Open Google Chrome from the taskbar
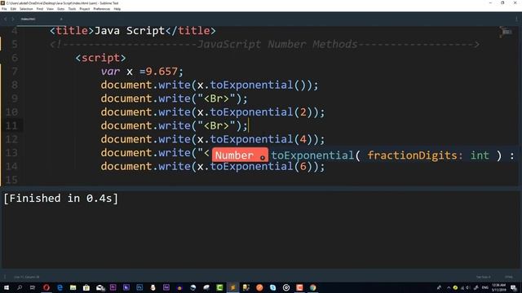This screenshot has width=522, height=293. (x=312, y=287)
